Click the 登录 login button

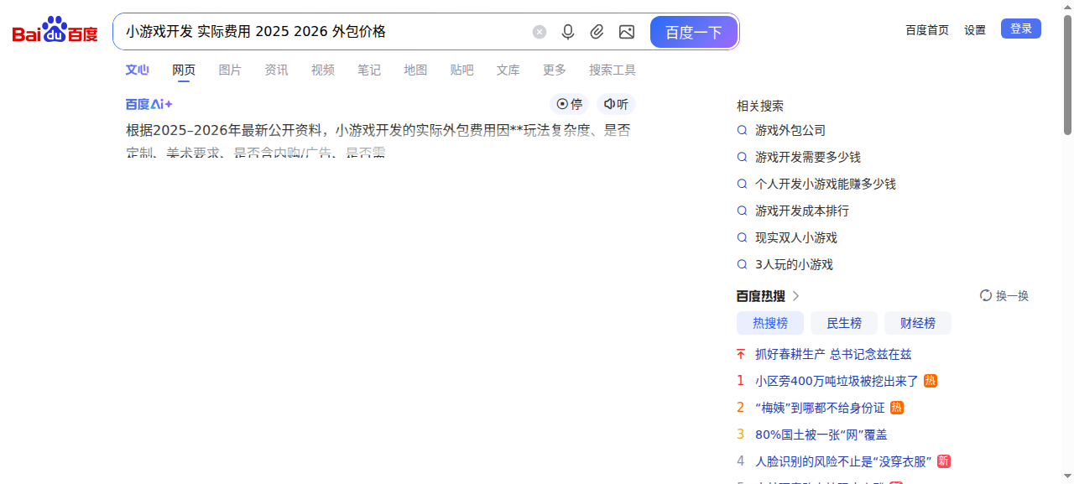click(1021, 29)
